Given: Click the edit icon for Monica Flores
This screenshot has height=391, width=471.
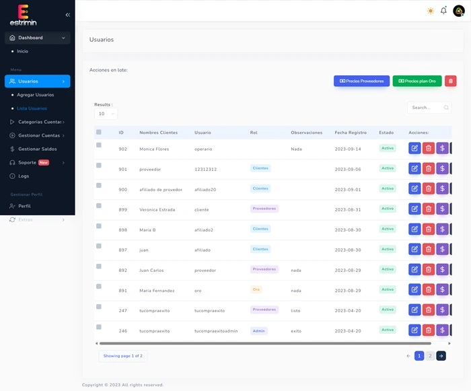Looking at the screenshot, I should (414, 149).
